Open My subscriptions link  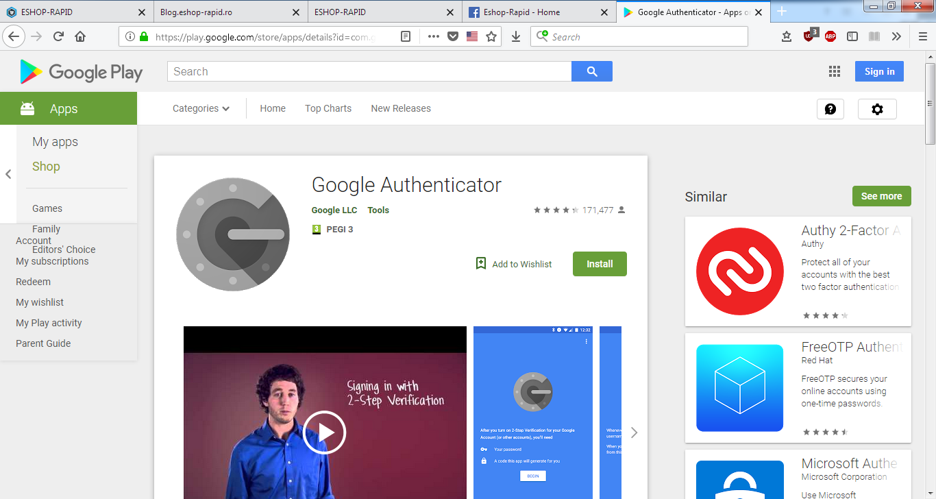[x=52, y=261]
